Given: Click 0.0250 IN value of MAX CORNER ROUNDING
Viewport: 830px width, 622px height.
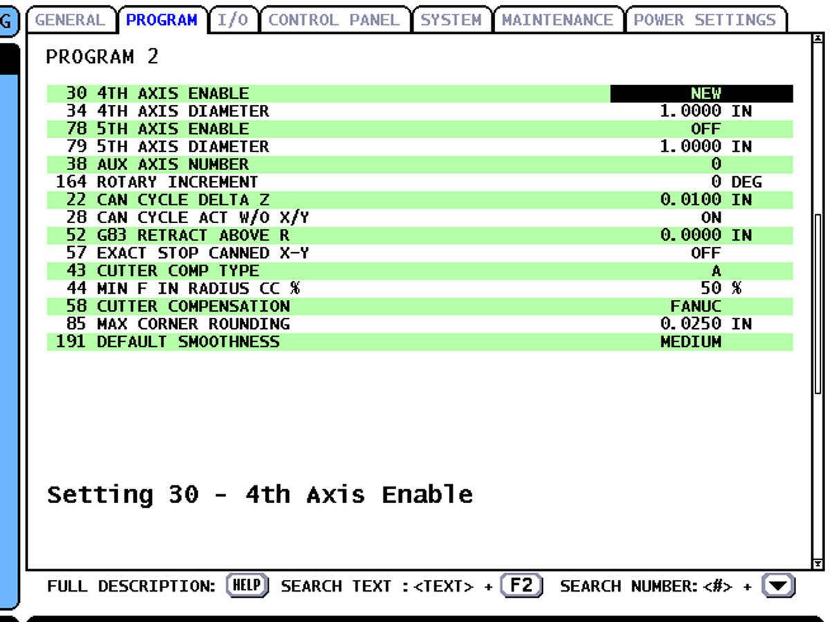Looking at the screenshot, I should [705, 324].
